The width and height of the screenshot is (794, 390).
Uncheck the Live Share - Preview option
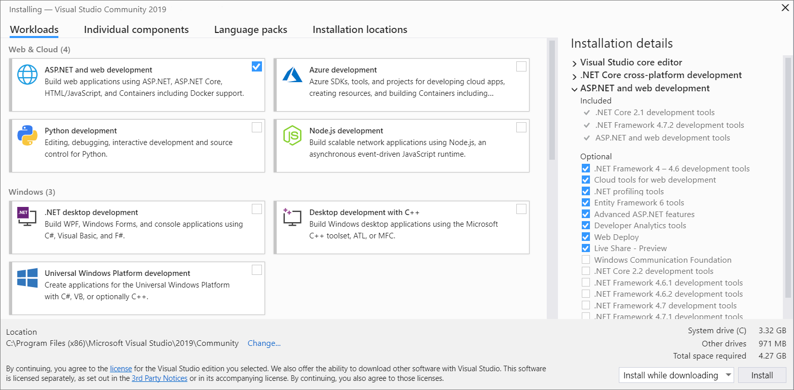[586, 249]
